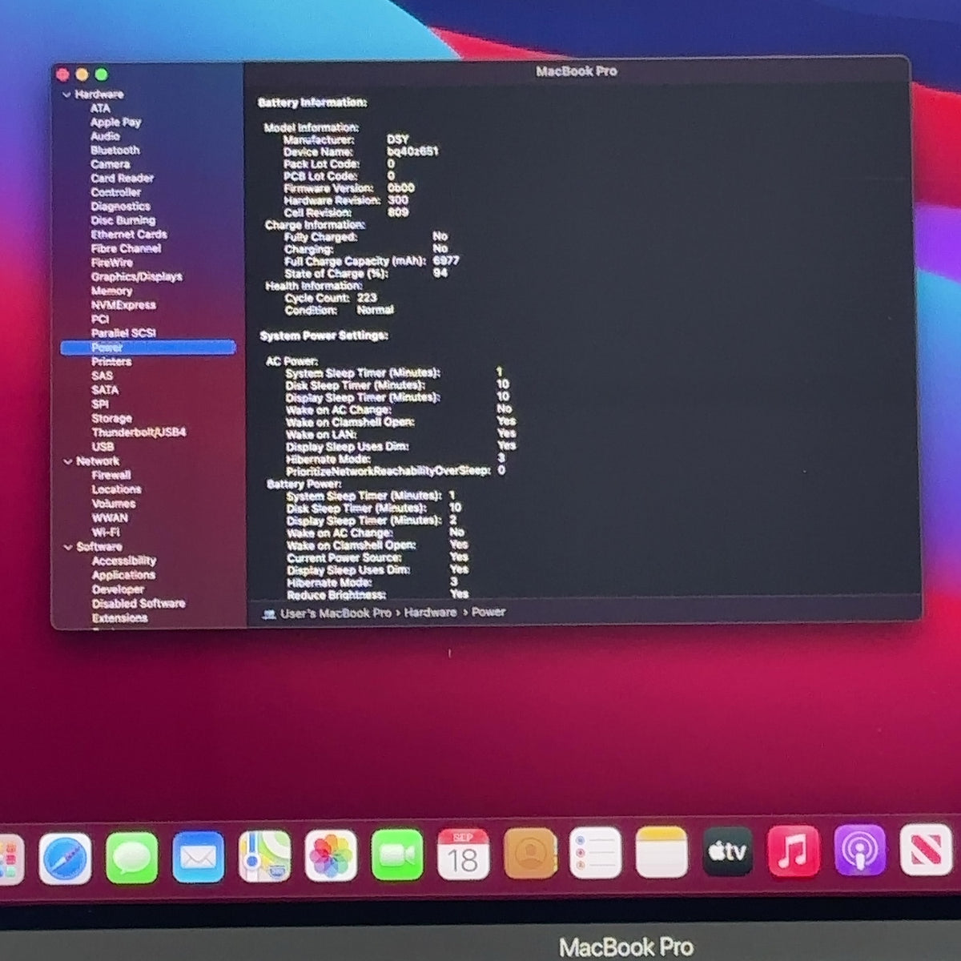
Task: Select Volumes under Network
Action: 114,504
